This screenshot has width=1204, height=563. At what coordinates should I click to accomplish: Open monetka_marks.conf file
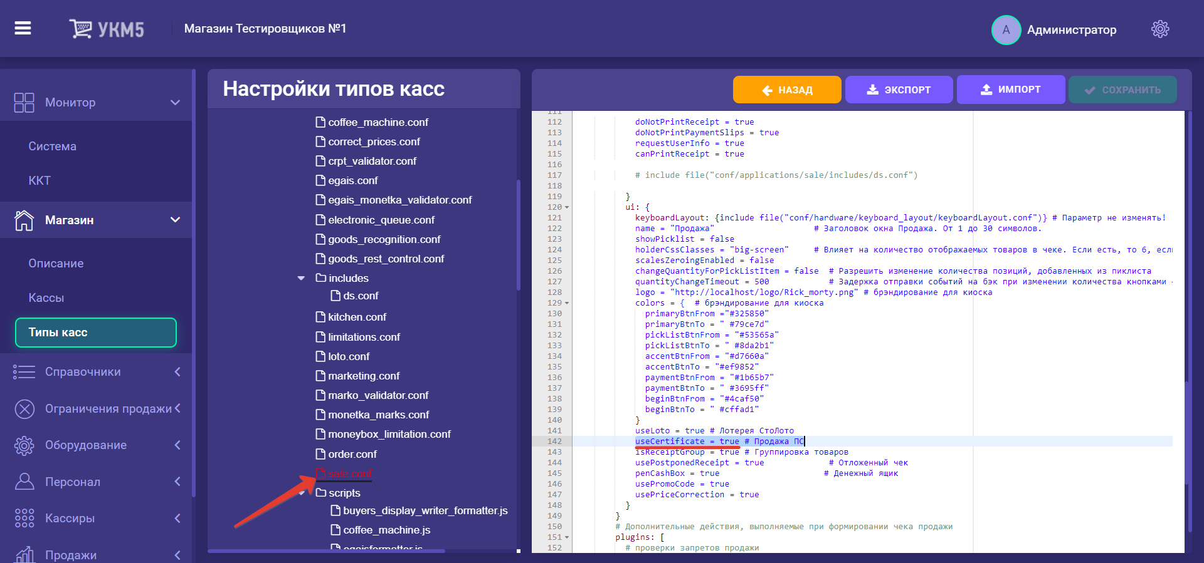(378, 415)
